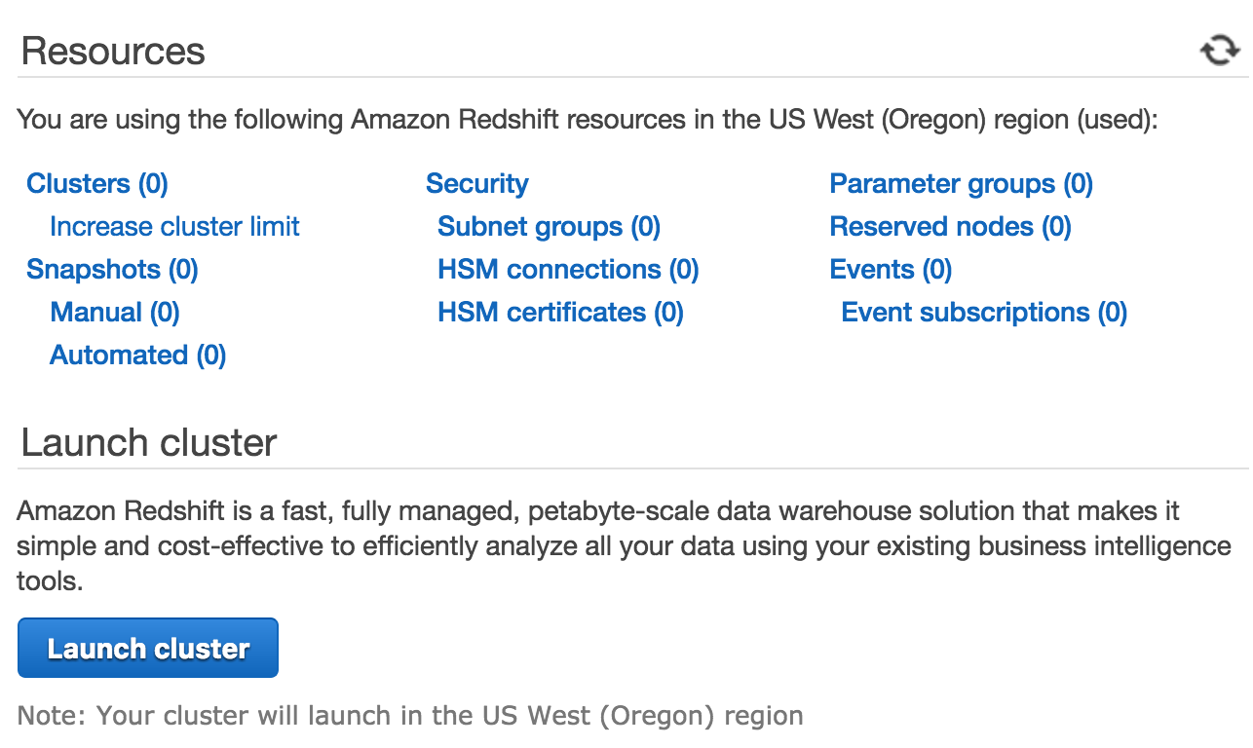The height and width of the screenshot is (748, 1253).
Task: Open the Security link
Action: [x=477, y=184]
